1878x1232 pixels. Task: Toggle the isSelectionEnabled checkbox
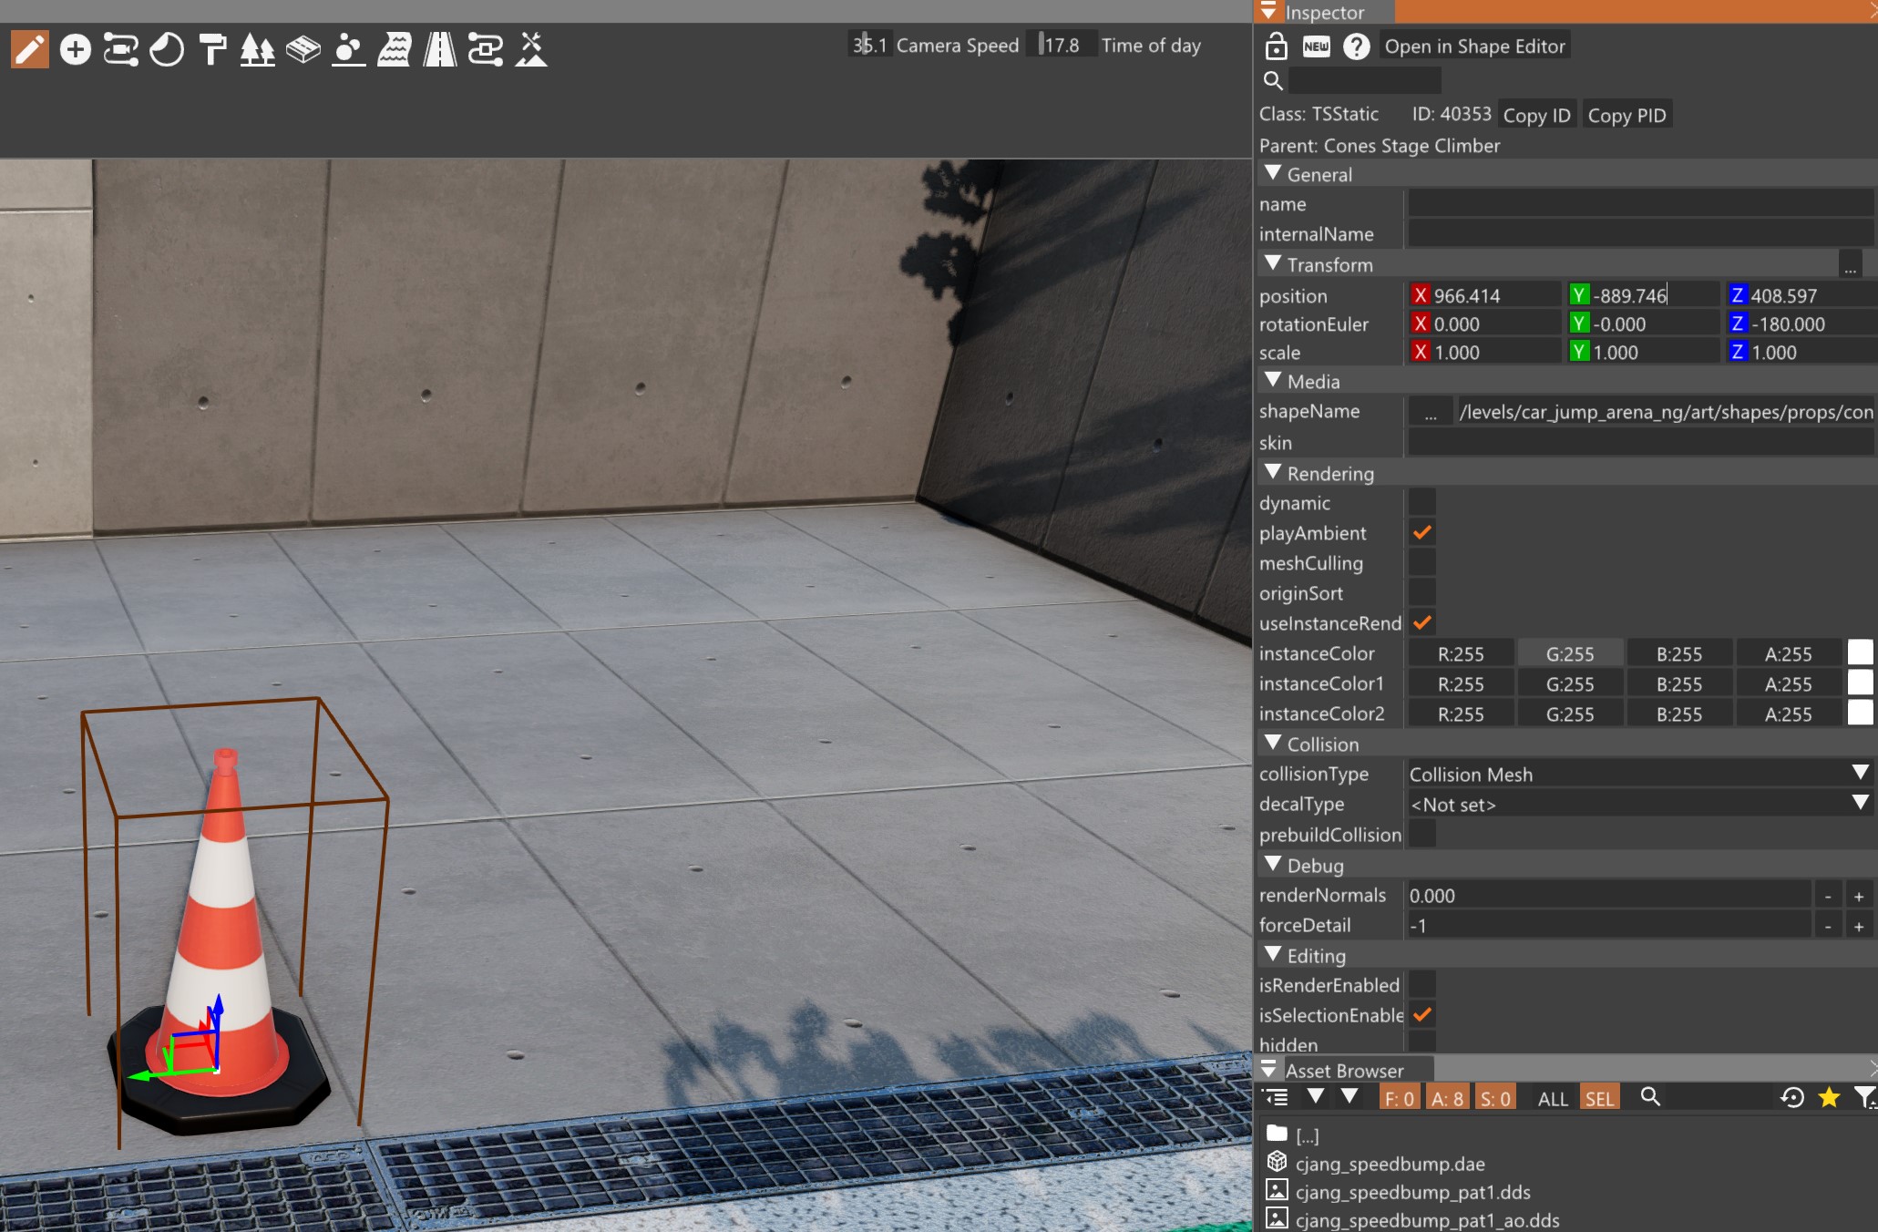1421,1015
